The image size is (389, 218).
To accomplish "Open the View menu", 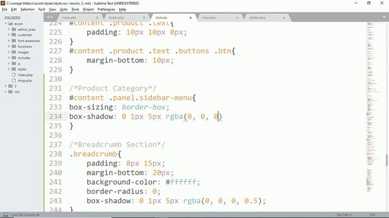I will (x=52, y=10).
